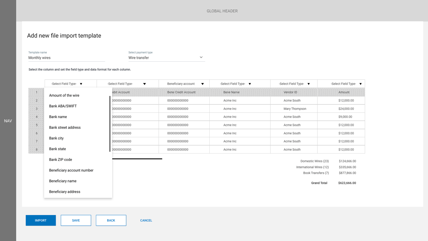Click the Mary Thompson vendor cell

tap(295, 109)
